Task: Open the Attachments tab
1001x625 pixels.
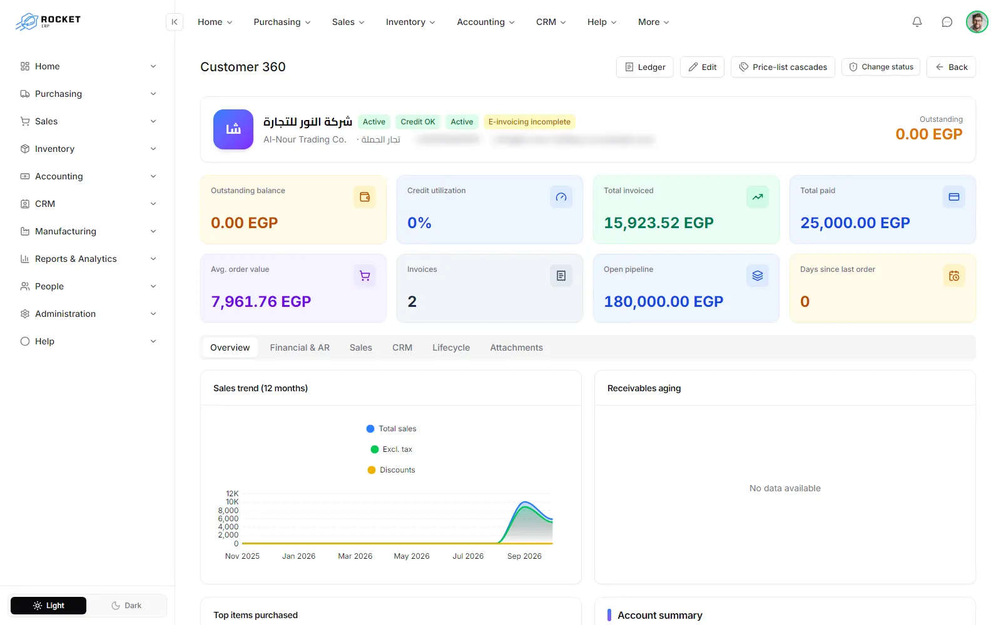Action: 516,347
